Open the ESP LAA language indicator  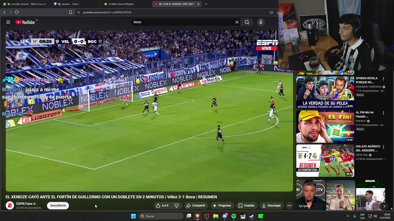(362, 216)
